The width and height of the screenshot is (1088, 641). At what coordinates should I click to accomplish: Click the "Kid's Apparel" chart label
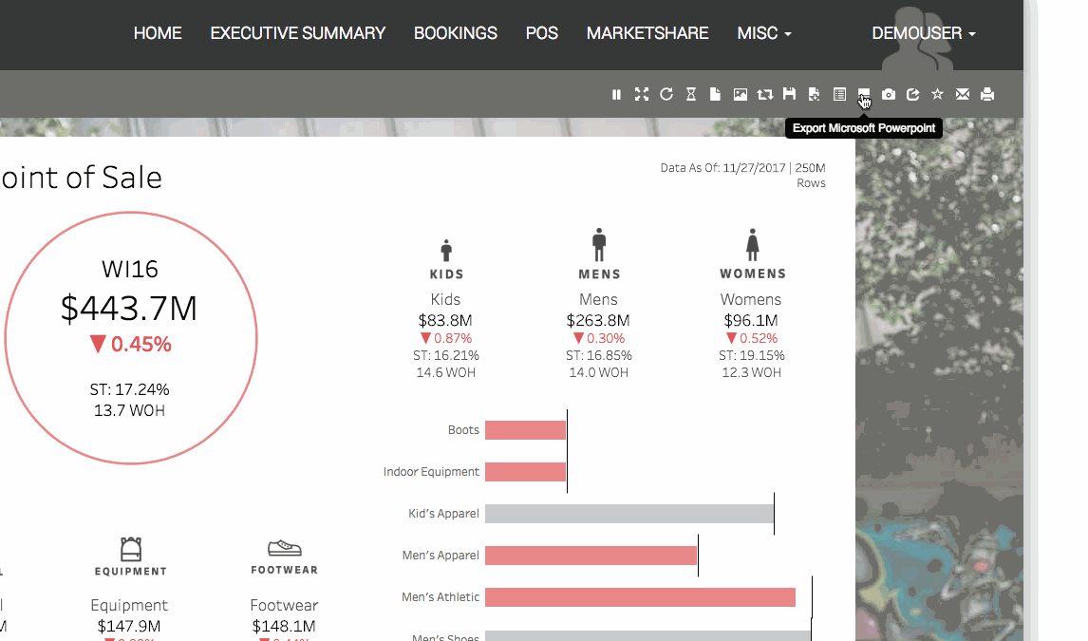point(443,514)
